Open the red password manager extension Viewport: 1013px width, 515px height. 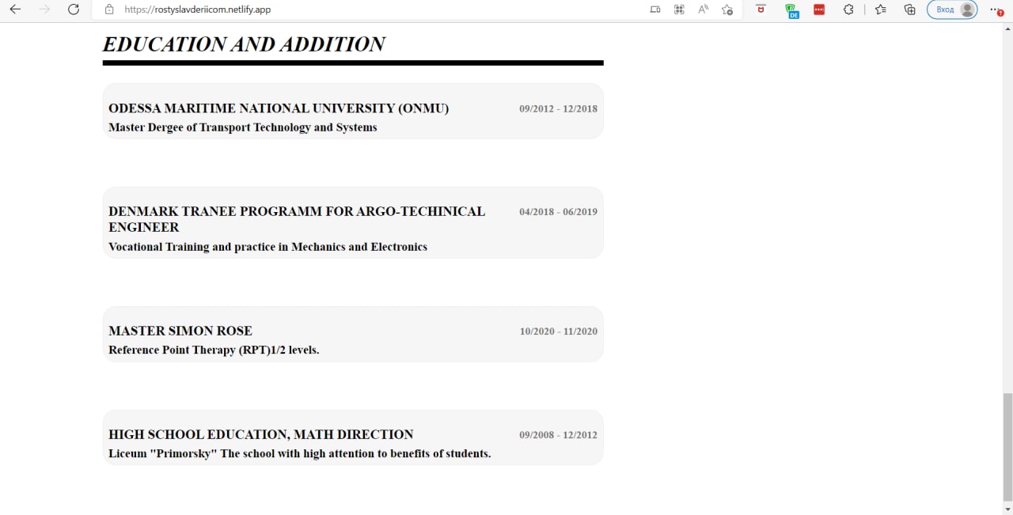point(819,9)
